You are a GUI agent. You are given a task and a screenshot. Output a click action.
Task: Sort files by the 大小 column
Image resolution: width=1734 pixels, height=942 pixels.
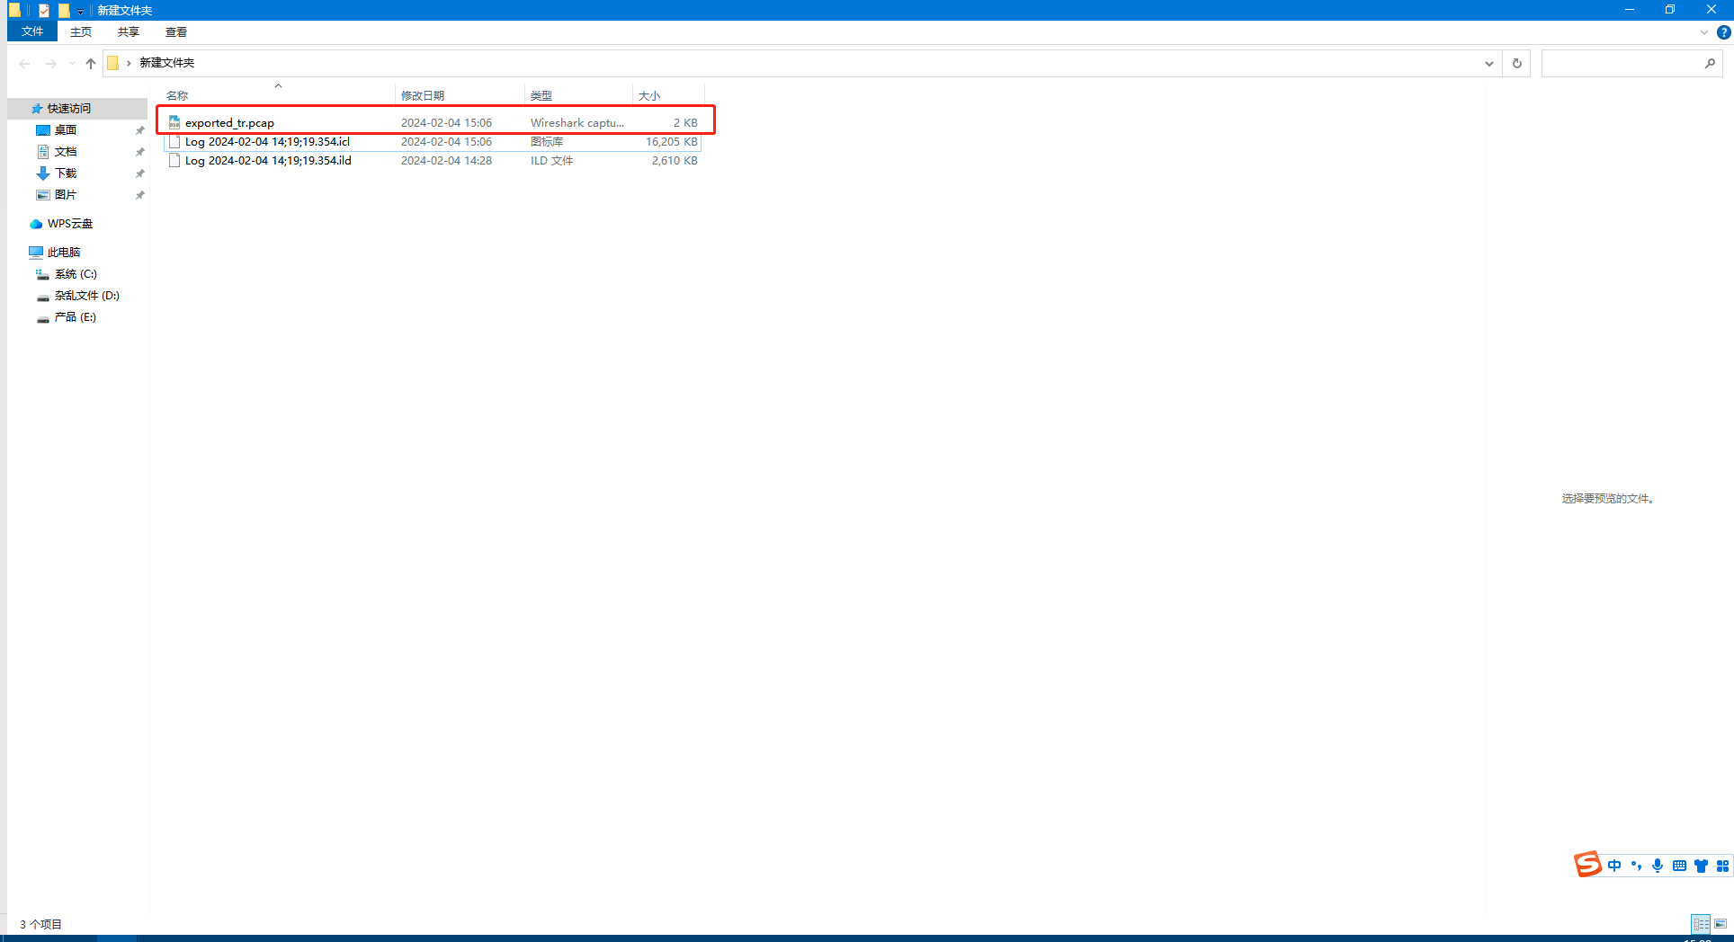tap(668, 95)
